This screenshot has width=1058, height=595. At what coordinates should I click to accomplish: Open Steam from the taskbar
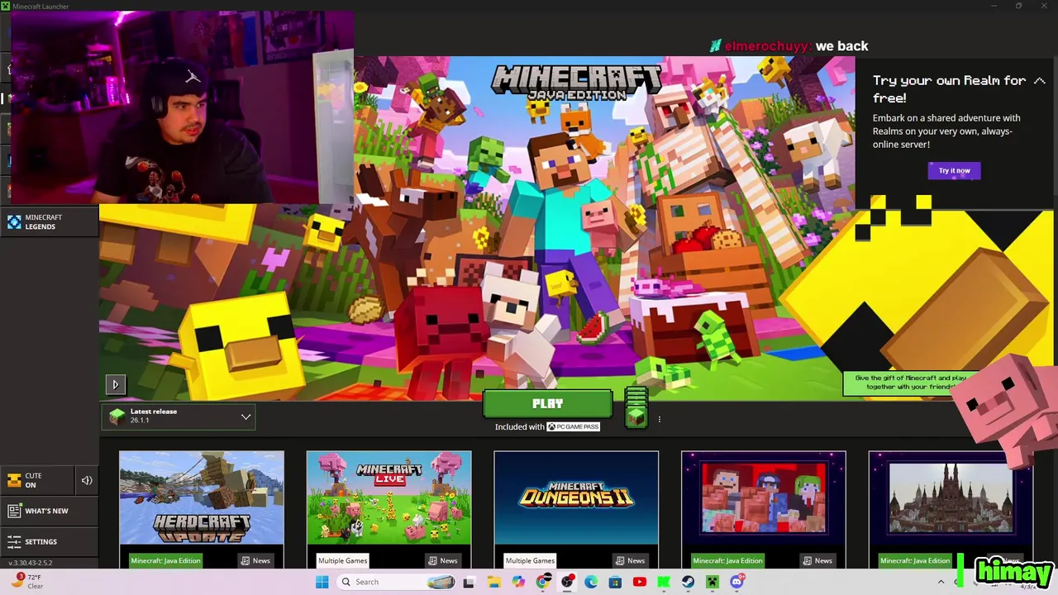point(688,582)
